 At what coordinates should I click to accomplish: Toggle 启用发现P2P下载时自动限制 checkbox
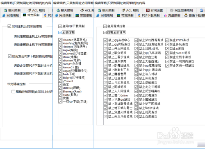(x=9, y=56)
